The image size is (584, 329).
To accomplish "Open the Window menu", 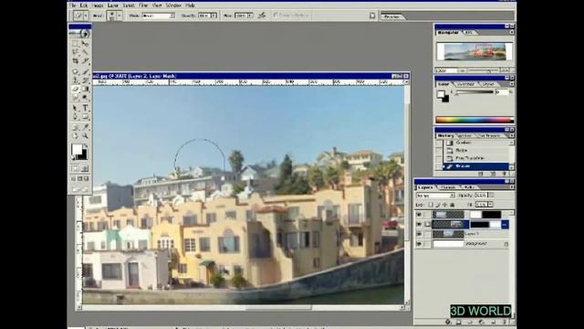I will (x=173, y=5).
